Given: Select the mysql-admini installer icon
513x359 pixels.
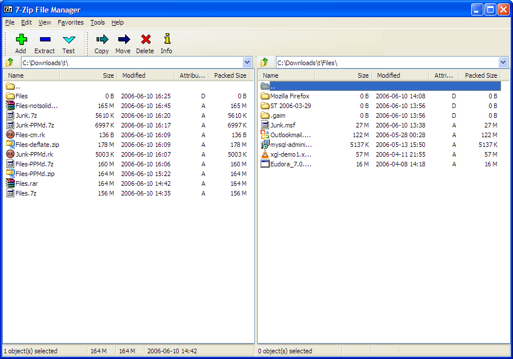Looking at the screenshot, I should pos(265,144).
